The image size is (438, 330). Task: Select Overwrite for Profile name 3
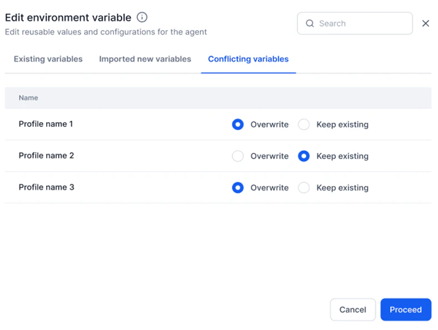[x=238, y=188]
